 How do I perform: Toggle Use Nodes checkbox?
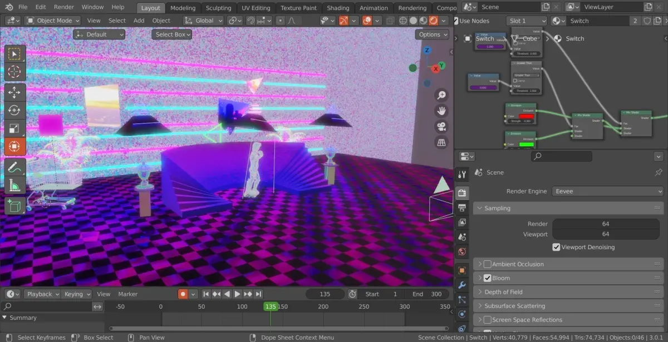tap(455, 21)
